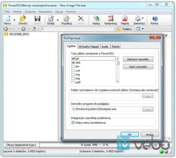Click the Wypakuj extract icon
The width and height of the screenshot is (176, 158).
click(x=67, y=18)
